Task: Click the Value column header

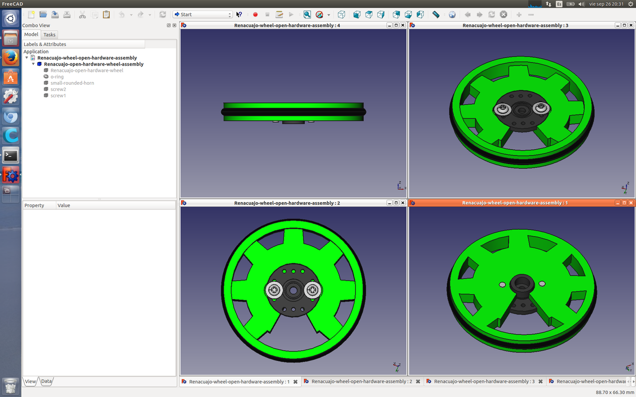Action: [64, 205]
